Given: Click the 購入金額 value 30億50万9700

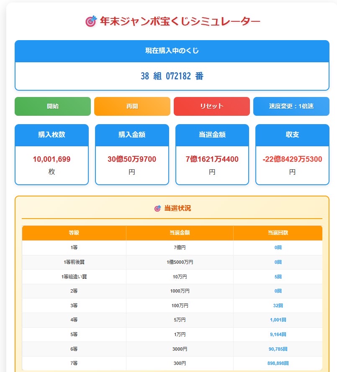Looking at the screenshot, I should point(132,159).
